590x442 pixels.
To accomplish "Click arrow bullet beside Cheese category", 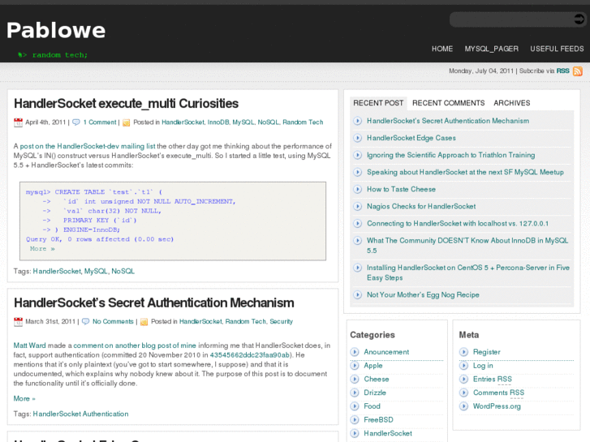I will (355, 380).
